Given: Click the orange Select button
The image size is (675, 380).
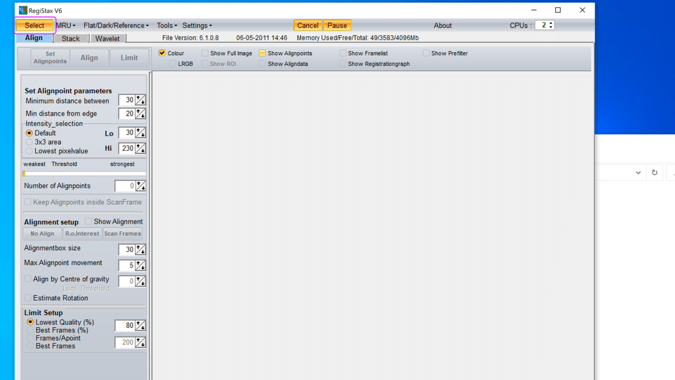Looking at the screenshot, I should [x=34, y=25].
